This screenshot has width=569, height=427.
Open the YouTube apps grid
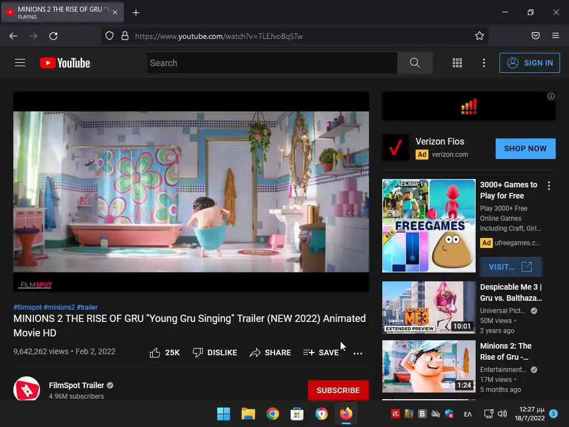click(x=457, y=63)
